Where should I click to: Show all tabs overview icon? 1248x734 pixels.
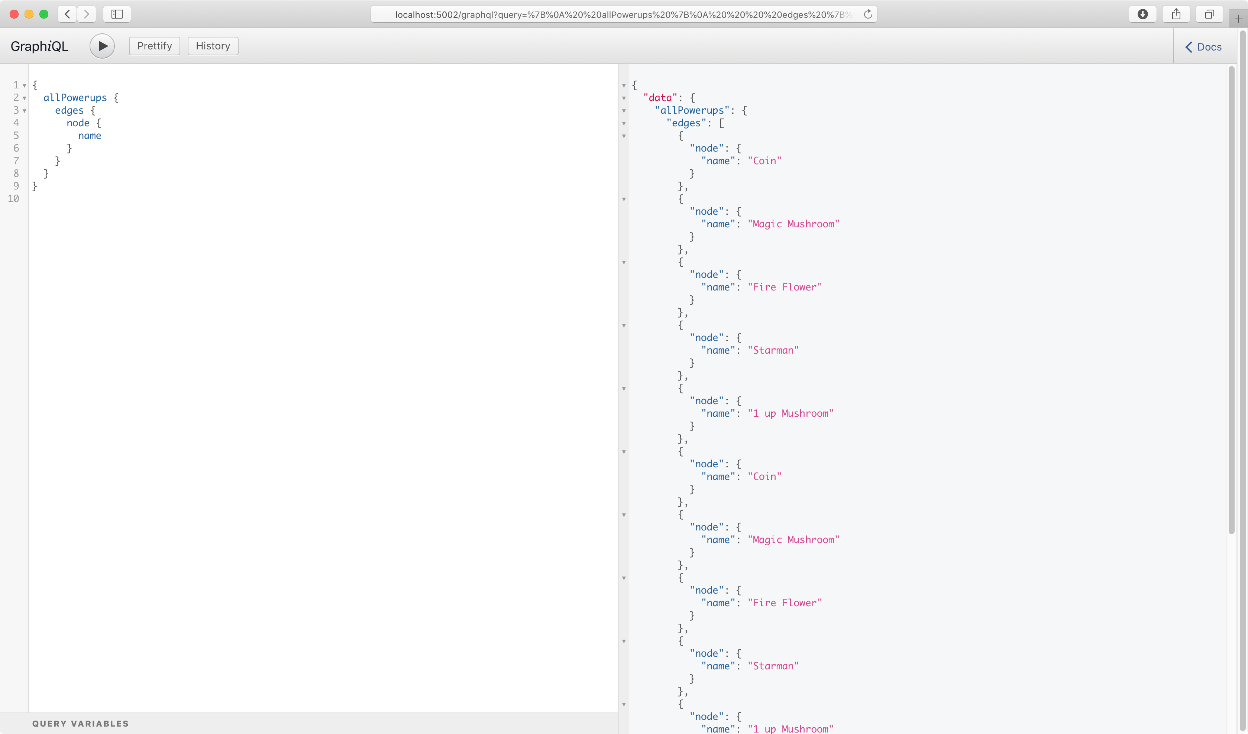click(1209, 14)
